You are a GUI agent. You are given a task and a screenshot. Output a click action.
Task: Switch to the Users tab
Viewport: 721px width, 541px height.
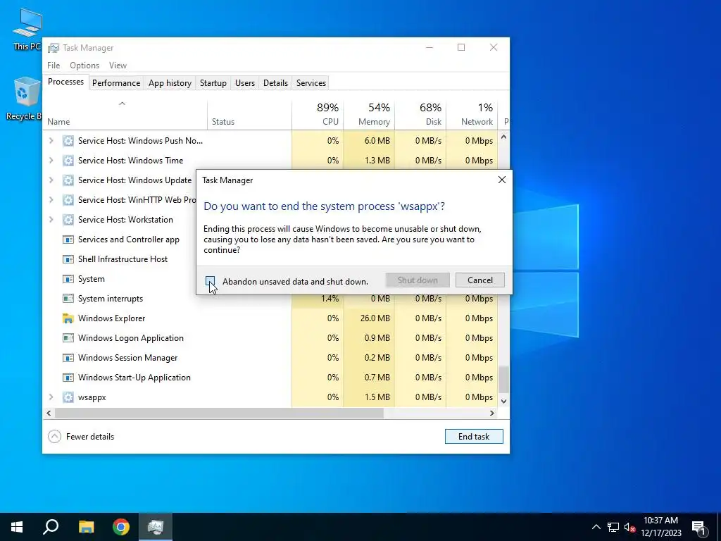(244, 83)
